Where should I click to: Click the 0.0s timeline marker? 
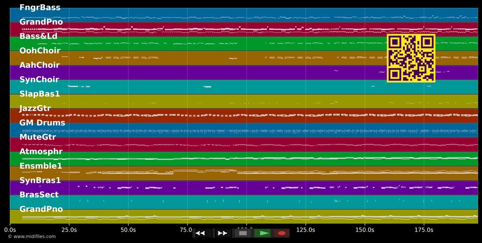tap(10, 230)
